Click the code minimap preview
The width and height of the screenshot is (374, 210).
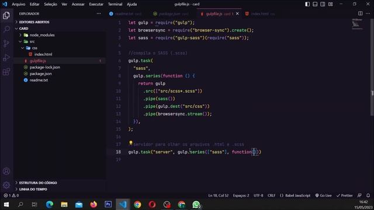point(357,24)
